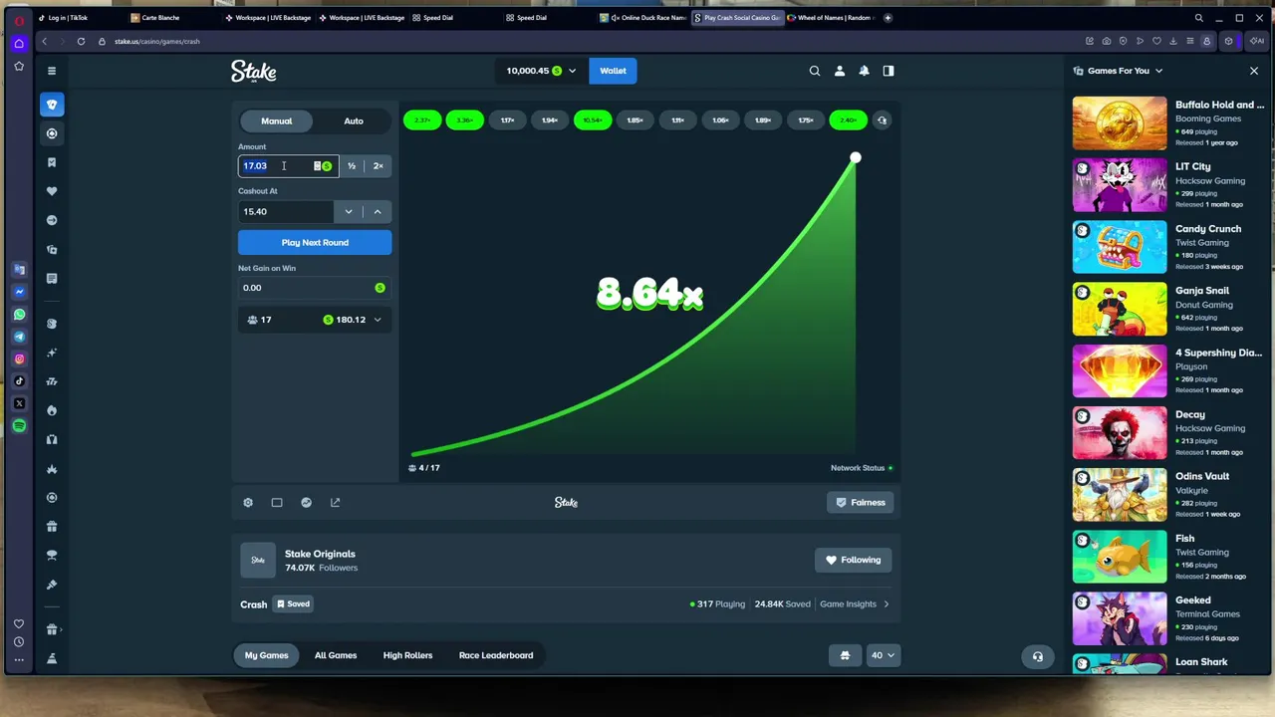1275x717 pixels.
Task: Toggle theatre mode for the game
Action: click(277, 503)
